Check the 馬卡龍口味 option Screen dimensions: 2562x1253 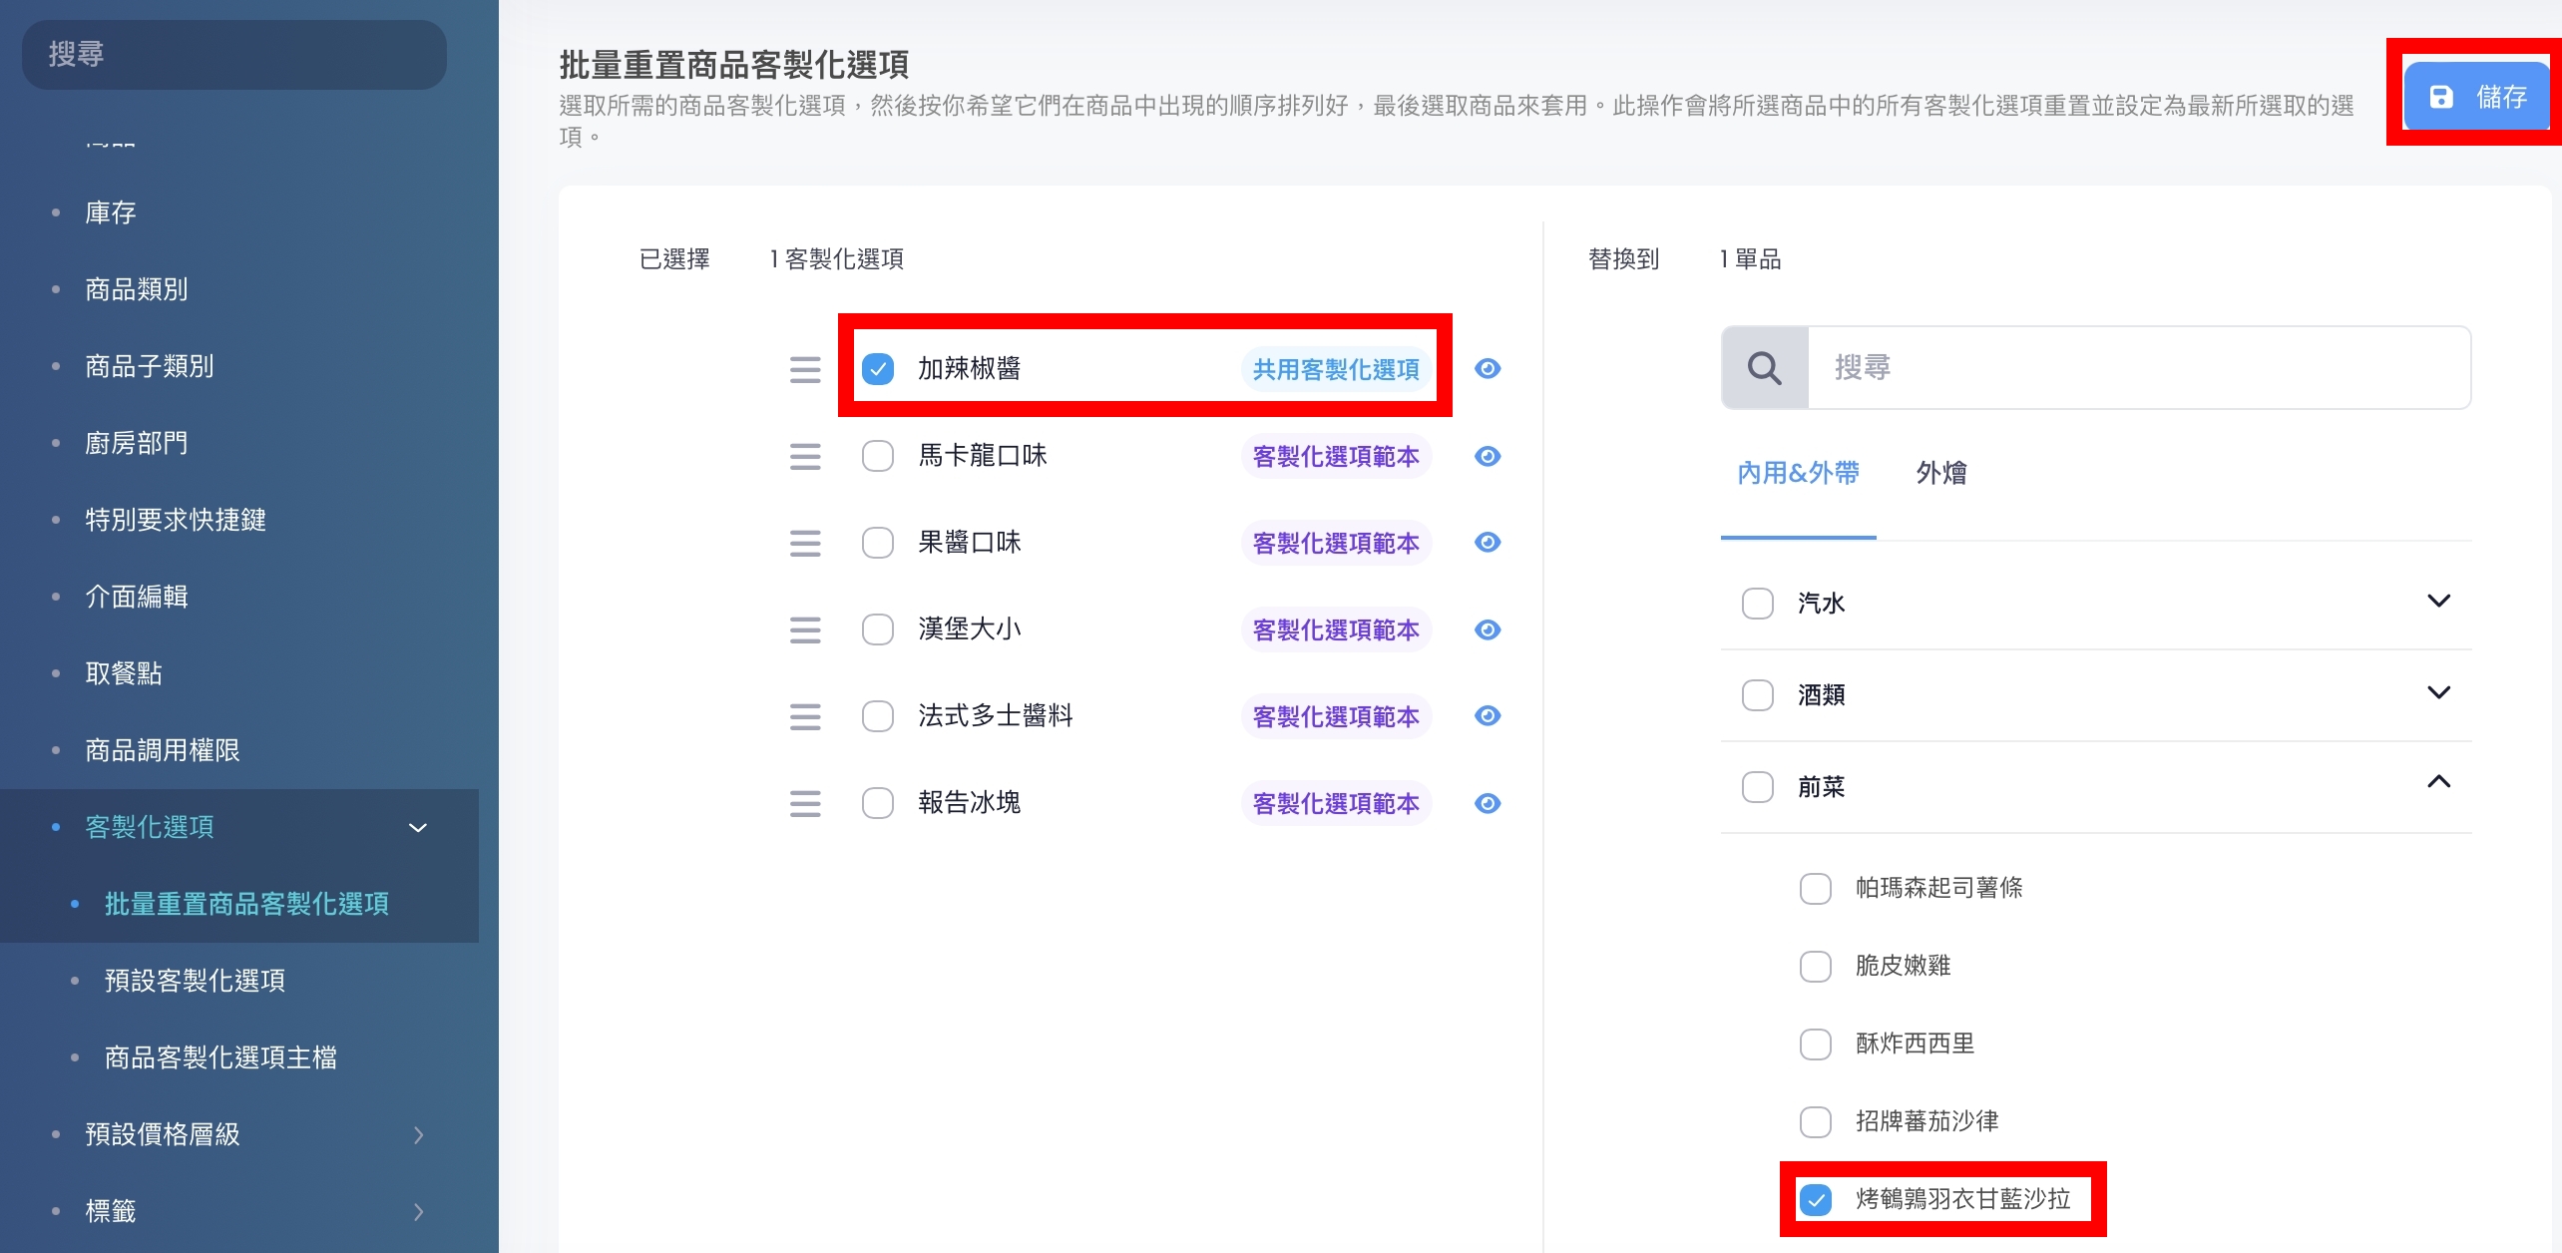click(x=878, y=456)
